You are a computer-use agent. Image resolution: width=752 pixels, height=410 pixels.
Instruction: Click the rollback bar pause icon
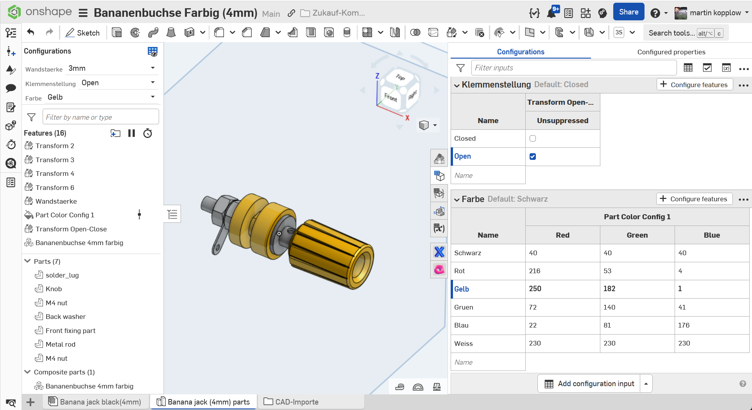click(131, 133)
